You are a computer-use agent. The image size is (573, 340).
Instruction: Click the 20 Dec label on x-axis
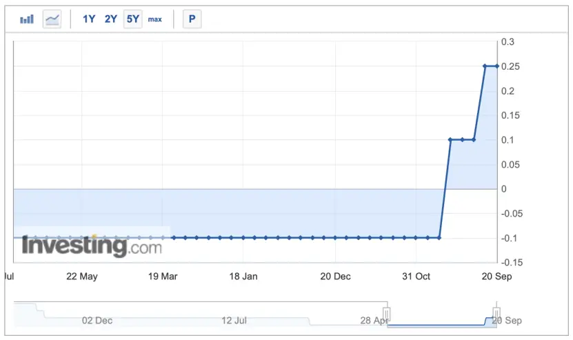[335, 277]
